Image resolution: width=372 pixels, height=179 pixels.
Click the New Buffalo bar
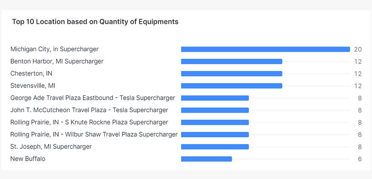(x=206, y=159)
